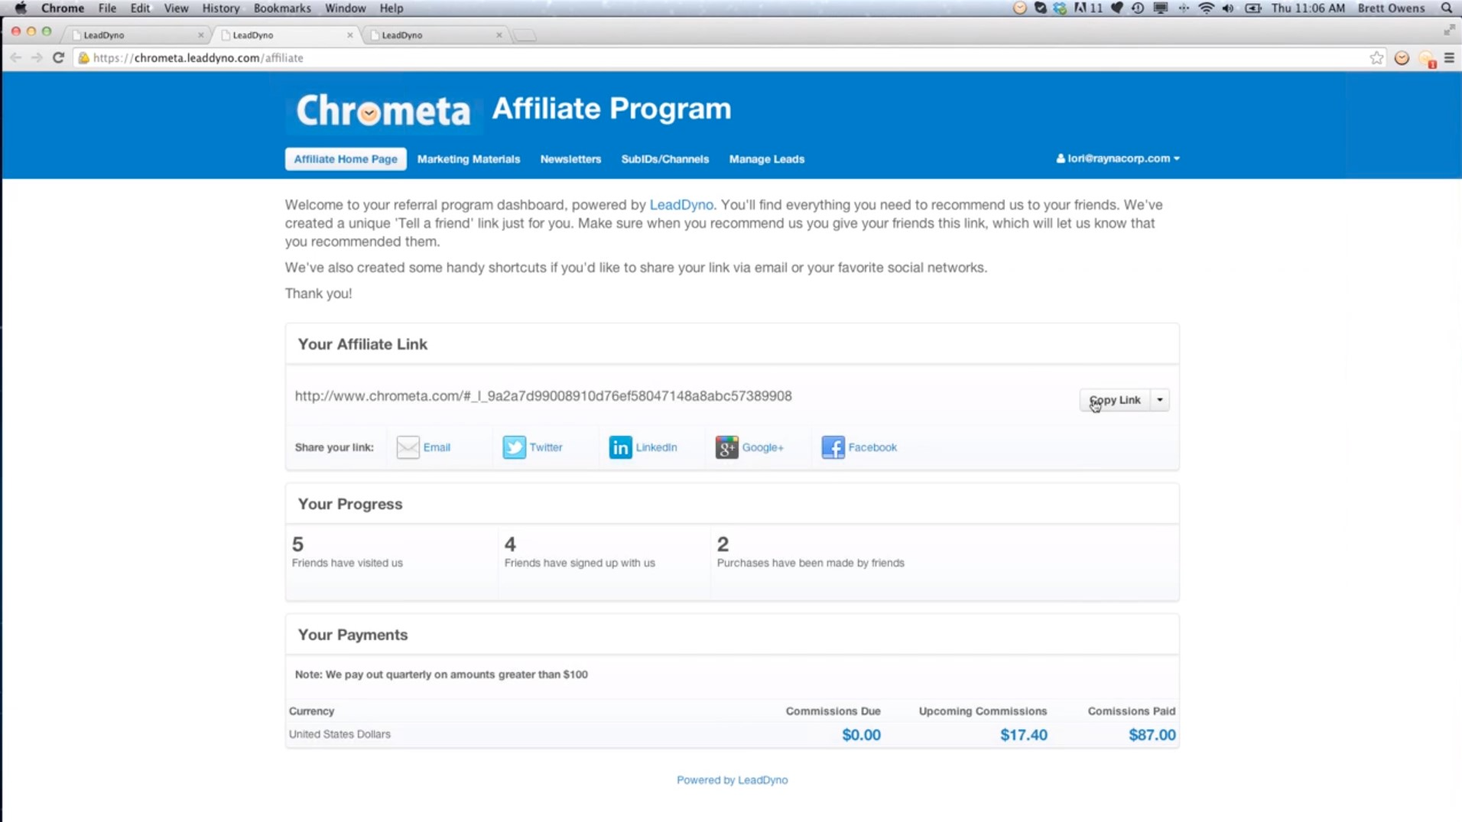Open the Bookmarks menu
The image size is (1462, 822).
coord(282,8)
